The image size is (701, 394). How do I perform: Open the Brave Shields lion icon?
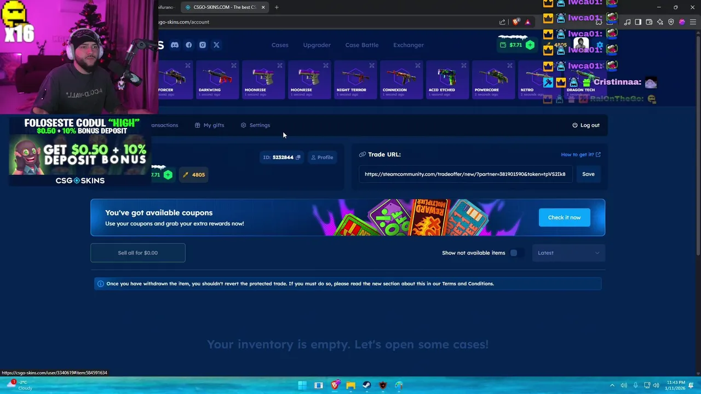(x=516, y=22)
